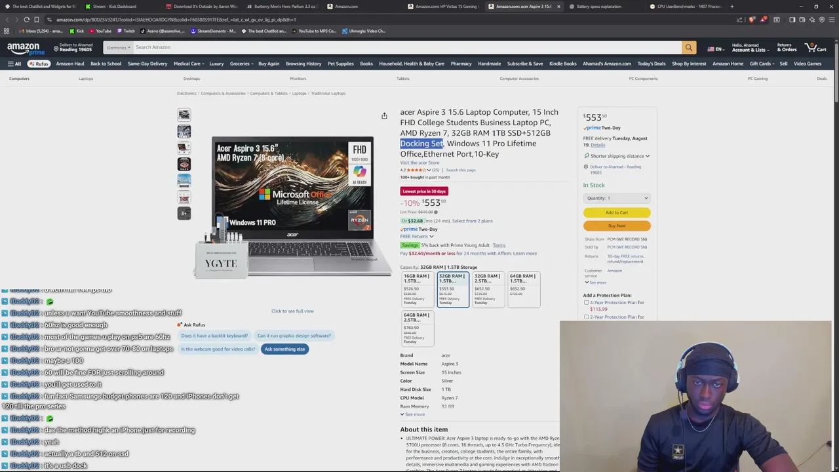Image resolution: width=839 pixels, height=472 pixels.
Task: Click the Ask something else button
Action: click(x=284, y=349)
